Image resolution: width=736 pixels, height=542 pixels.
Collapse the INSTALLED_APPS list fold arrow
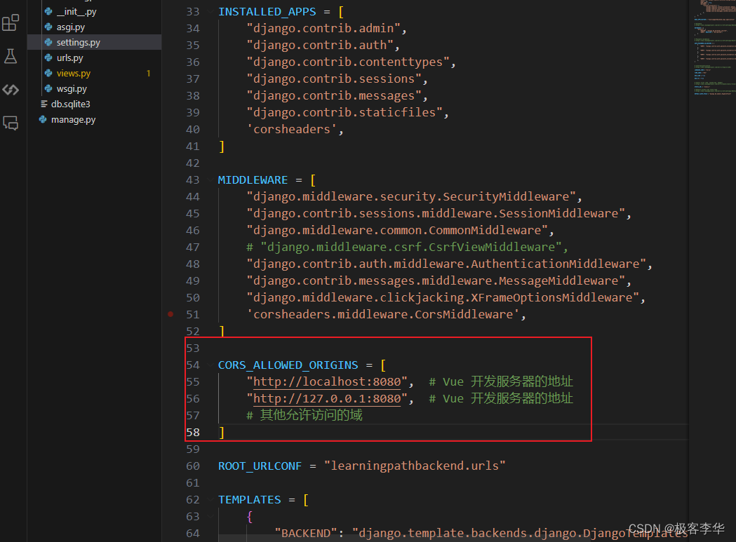[x=210, y=12]
